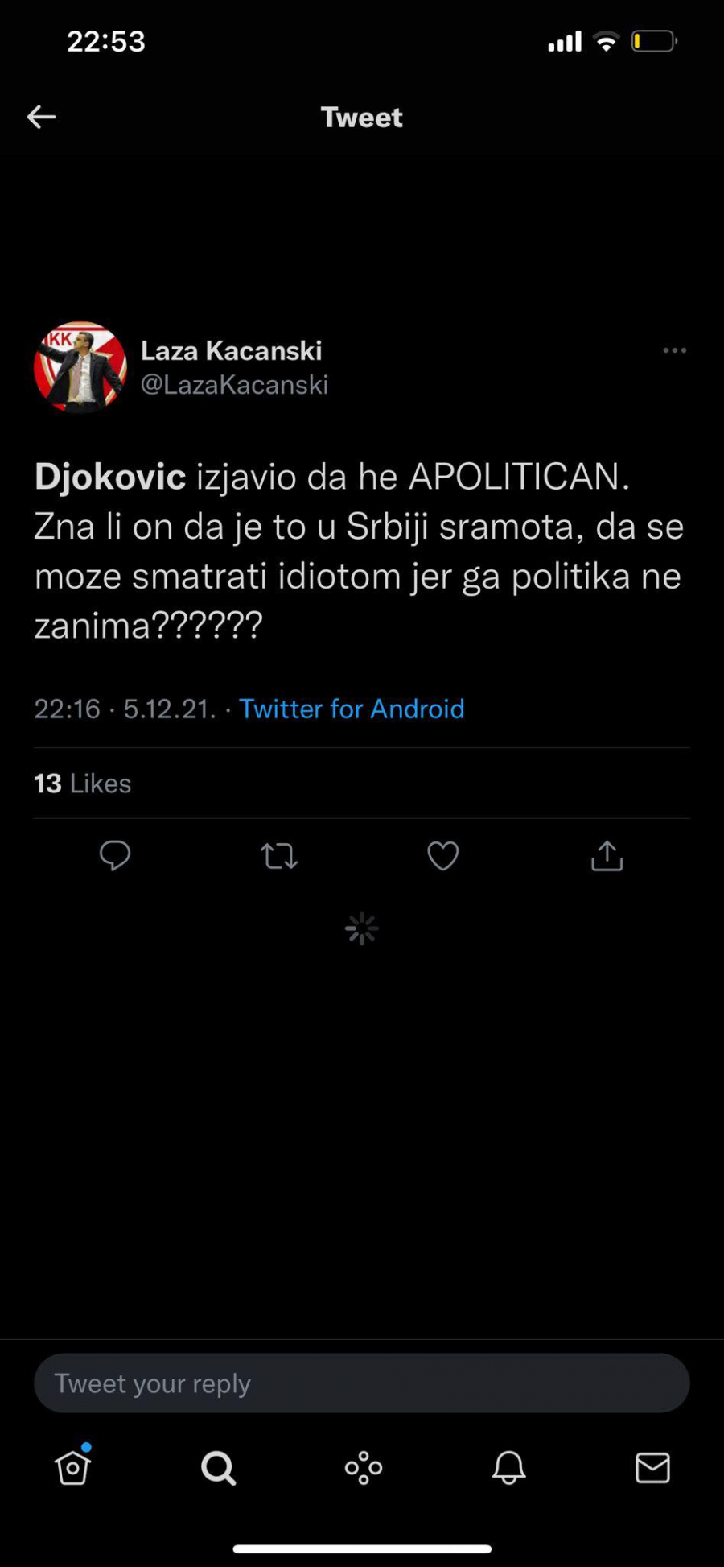724x1567 pixels.
Task: Tap the Twitter for Android link
Action: tap(352, 709)
